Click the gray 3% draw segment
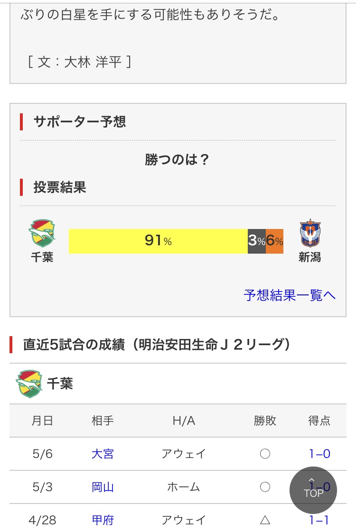Screen dimensions: 356x531 coord(257,241)
